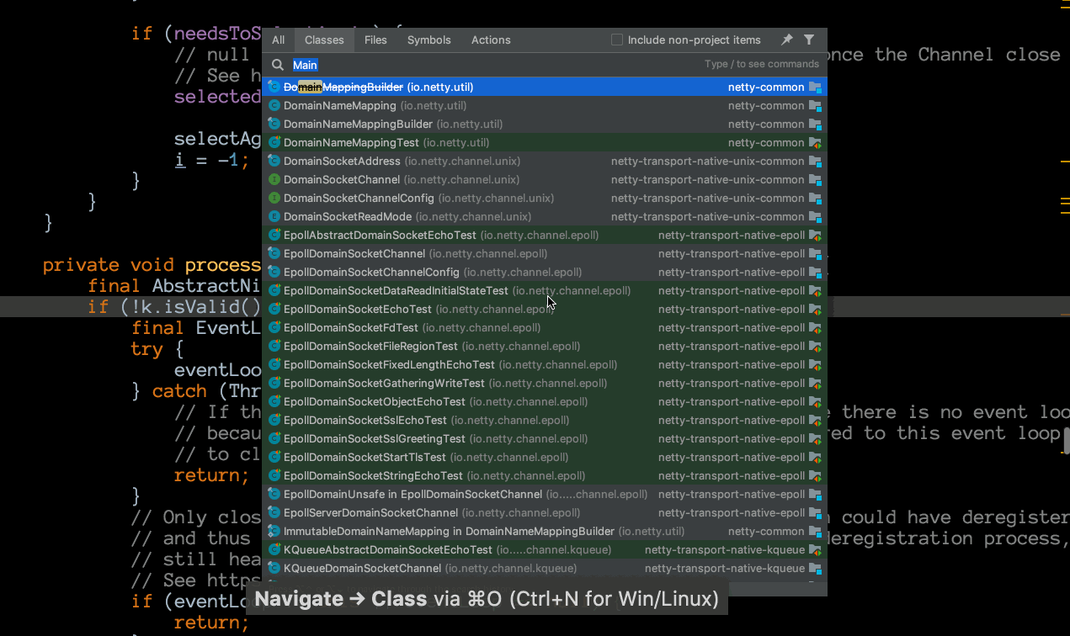Screen dimensions: 1070x636
Task: Open EpollDomainSocketGatheringWriteTest result
Action: click(545, 383)
